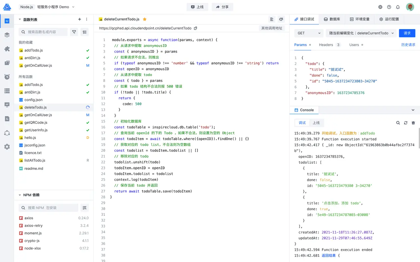Open function list more options menu

[x=87, y=19]
